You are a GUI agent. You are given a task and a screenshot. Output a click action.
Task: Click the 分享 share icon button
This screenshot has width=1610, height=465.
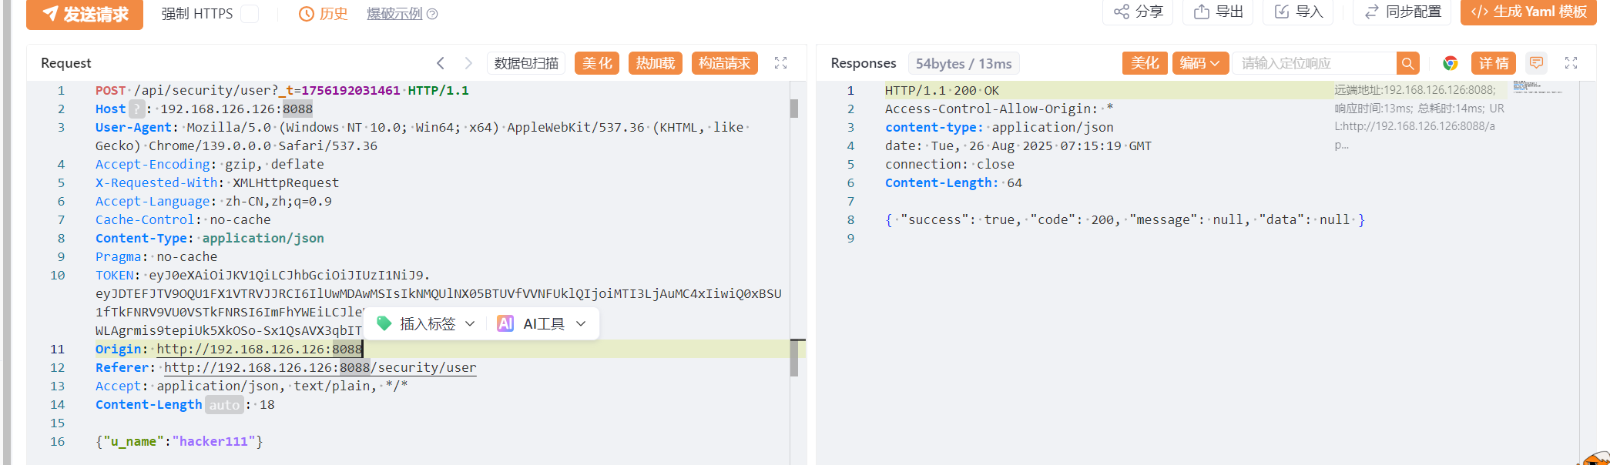click(1138, 12)
